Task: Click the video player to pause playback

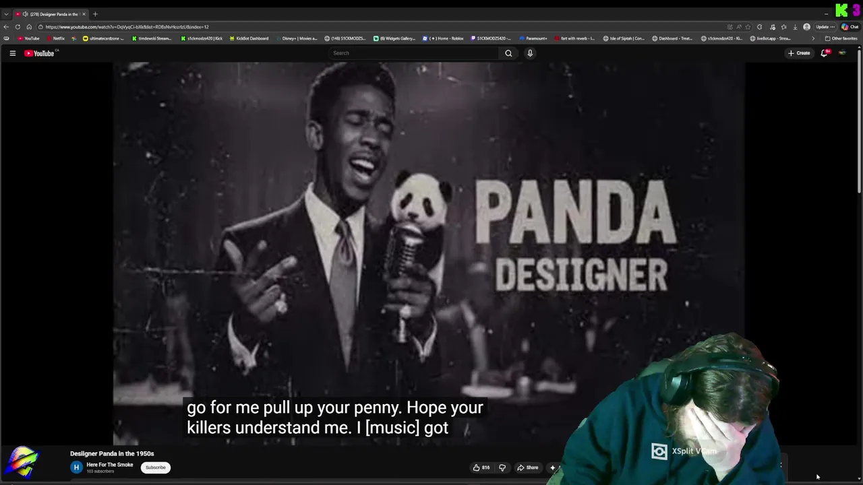Action: coord(429,253)
